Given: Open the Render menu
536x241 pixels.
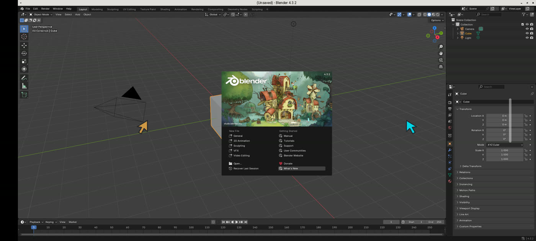Looking at the screenshot, I should 45,9.
